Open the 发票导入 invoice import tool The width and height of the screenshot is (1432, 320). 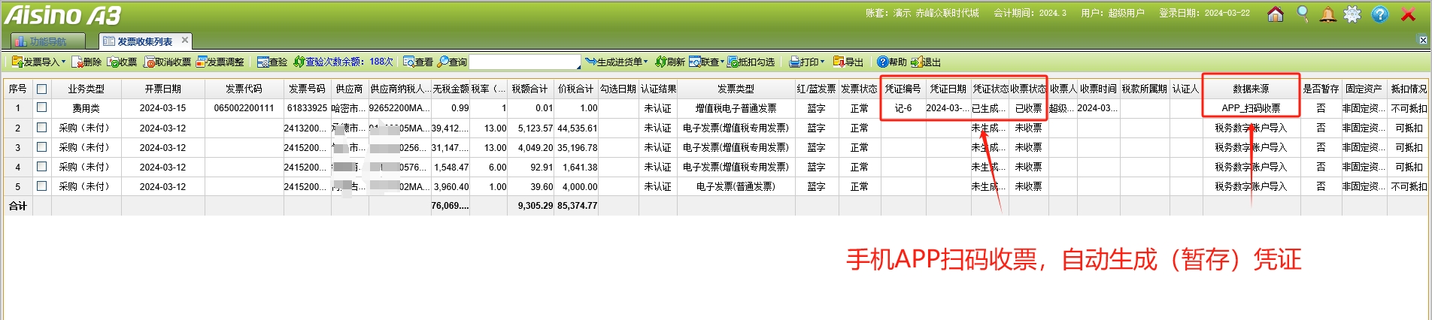[x=37, y=62]
